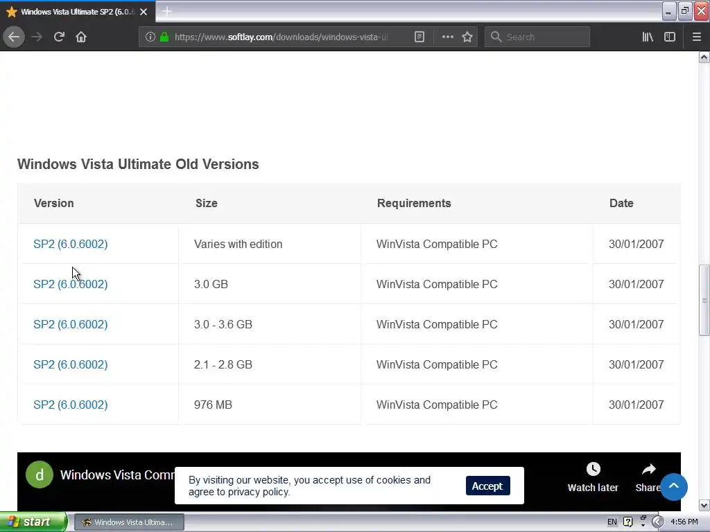The height and width of the screenshot is (532, 710).
Task: Click the scrollbar down arrow
Action: [x=704, y=505]
